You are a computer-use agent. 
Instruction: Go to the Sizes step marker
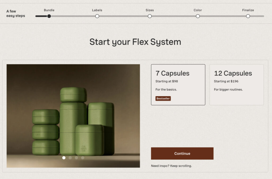pos(150,16)
